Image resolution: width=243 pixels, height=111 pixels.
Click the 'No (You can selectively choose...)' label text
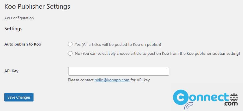157,54
